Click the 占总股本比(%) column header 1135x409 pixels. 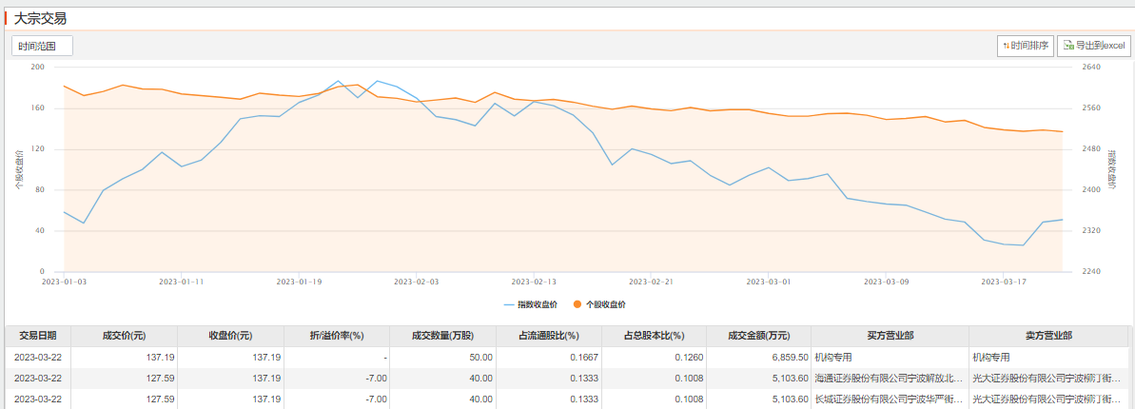pos(655,337)
